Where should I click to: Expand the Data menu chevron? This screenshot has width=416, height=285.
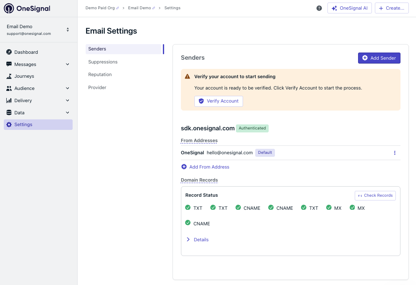point(68,113)
